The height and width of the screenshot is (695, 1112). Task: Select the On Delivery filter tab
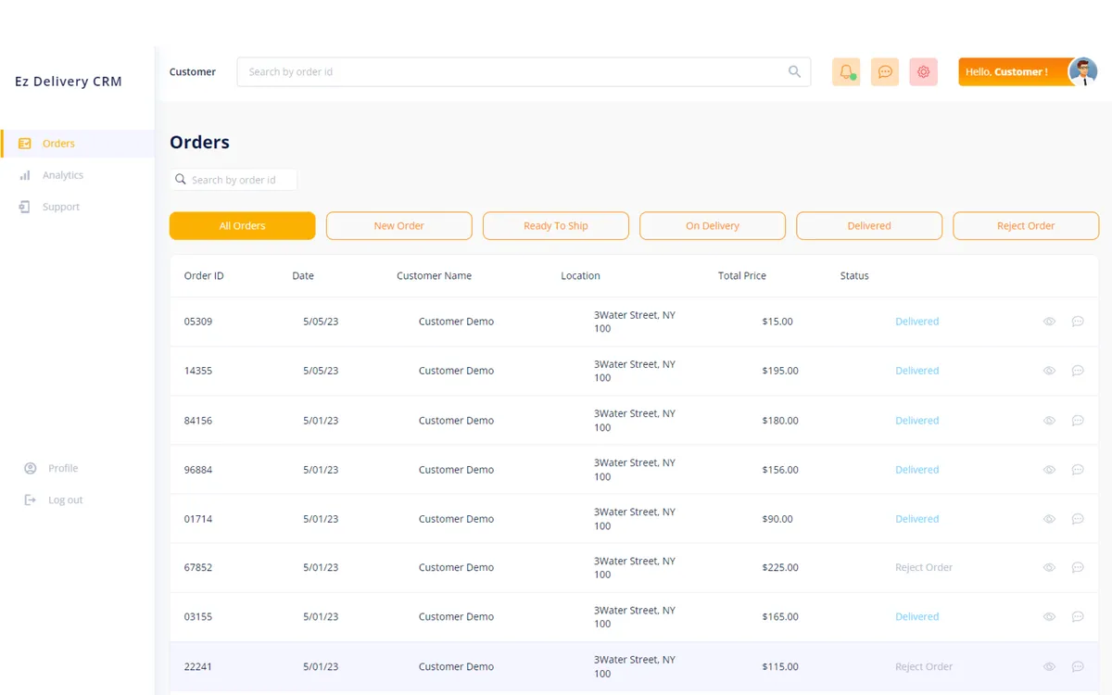tap(713, 226)
